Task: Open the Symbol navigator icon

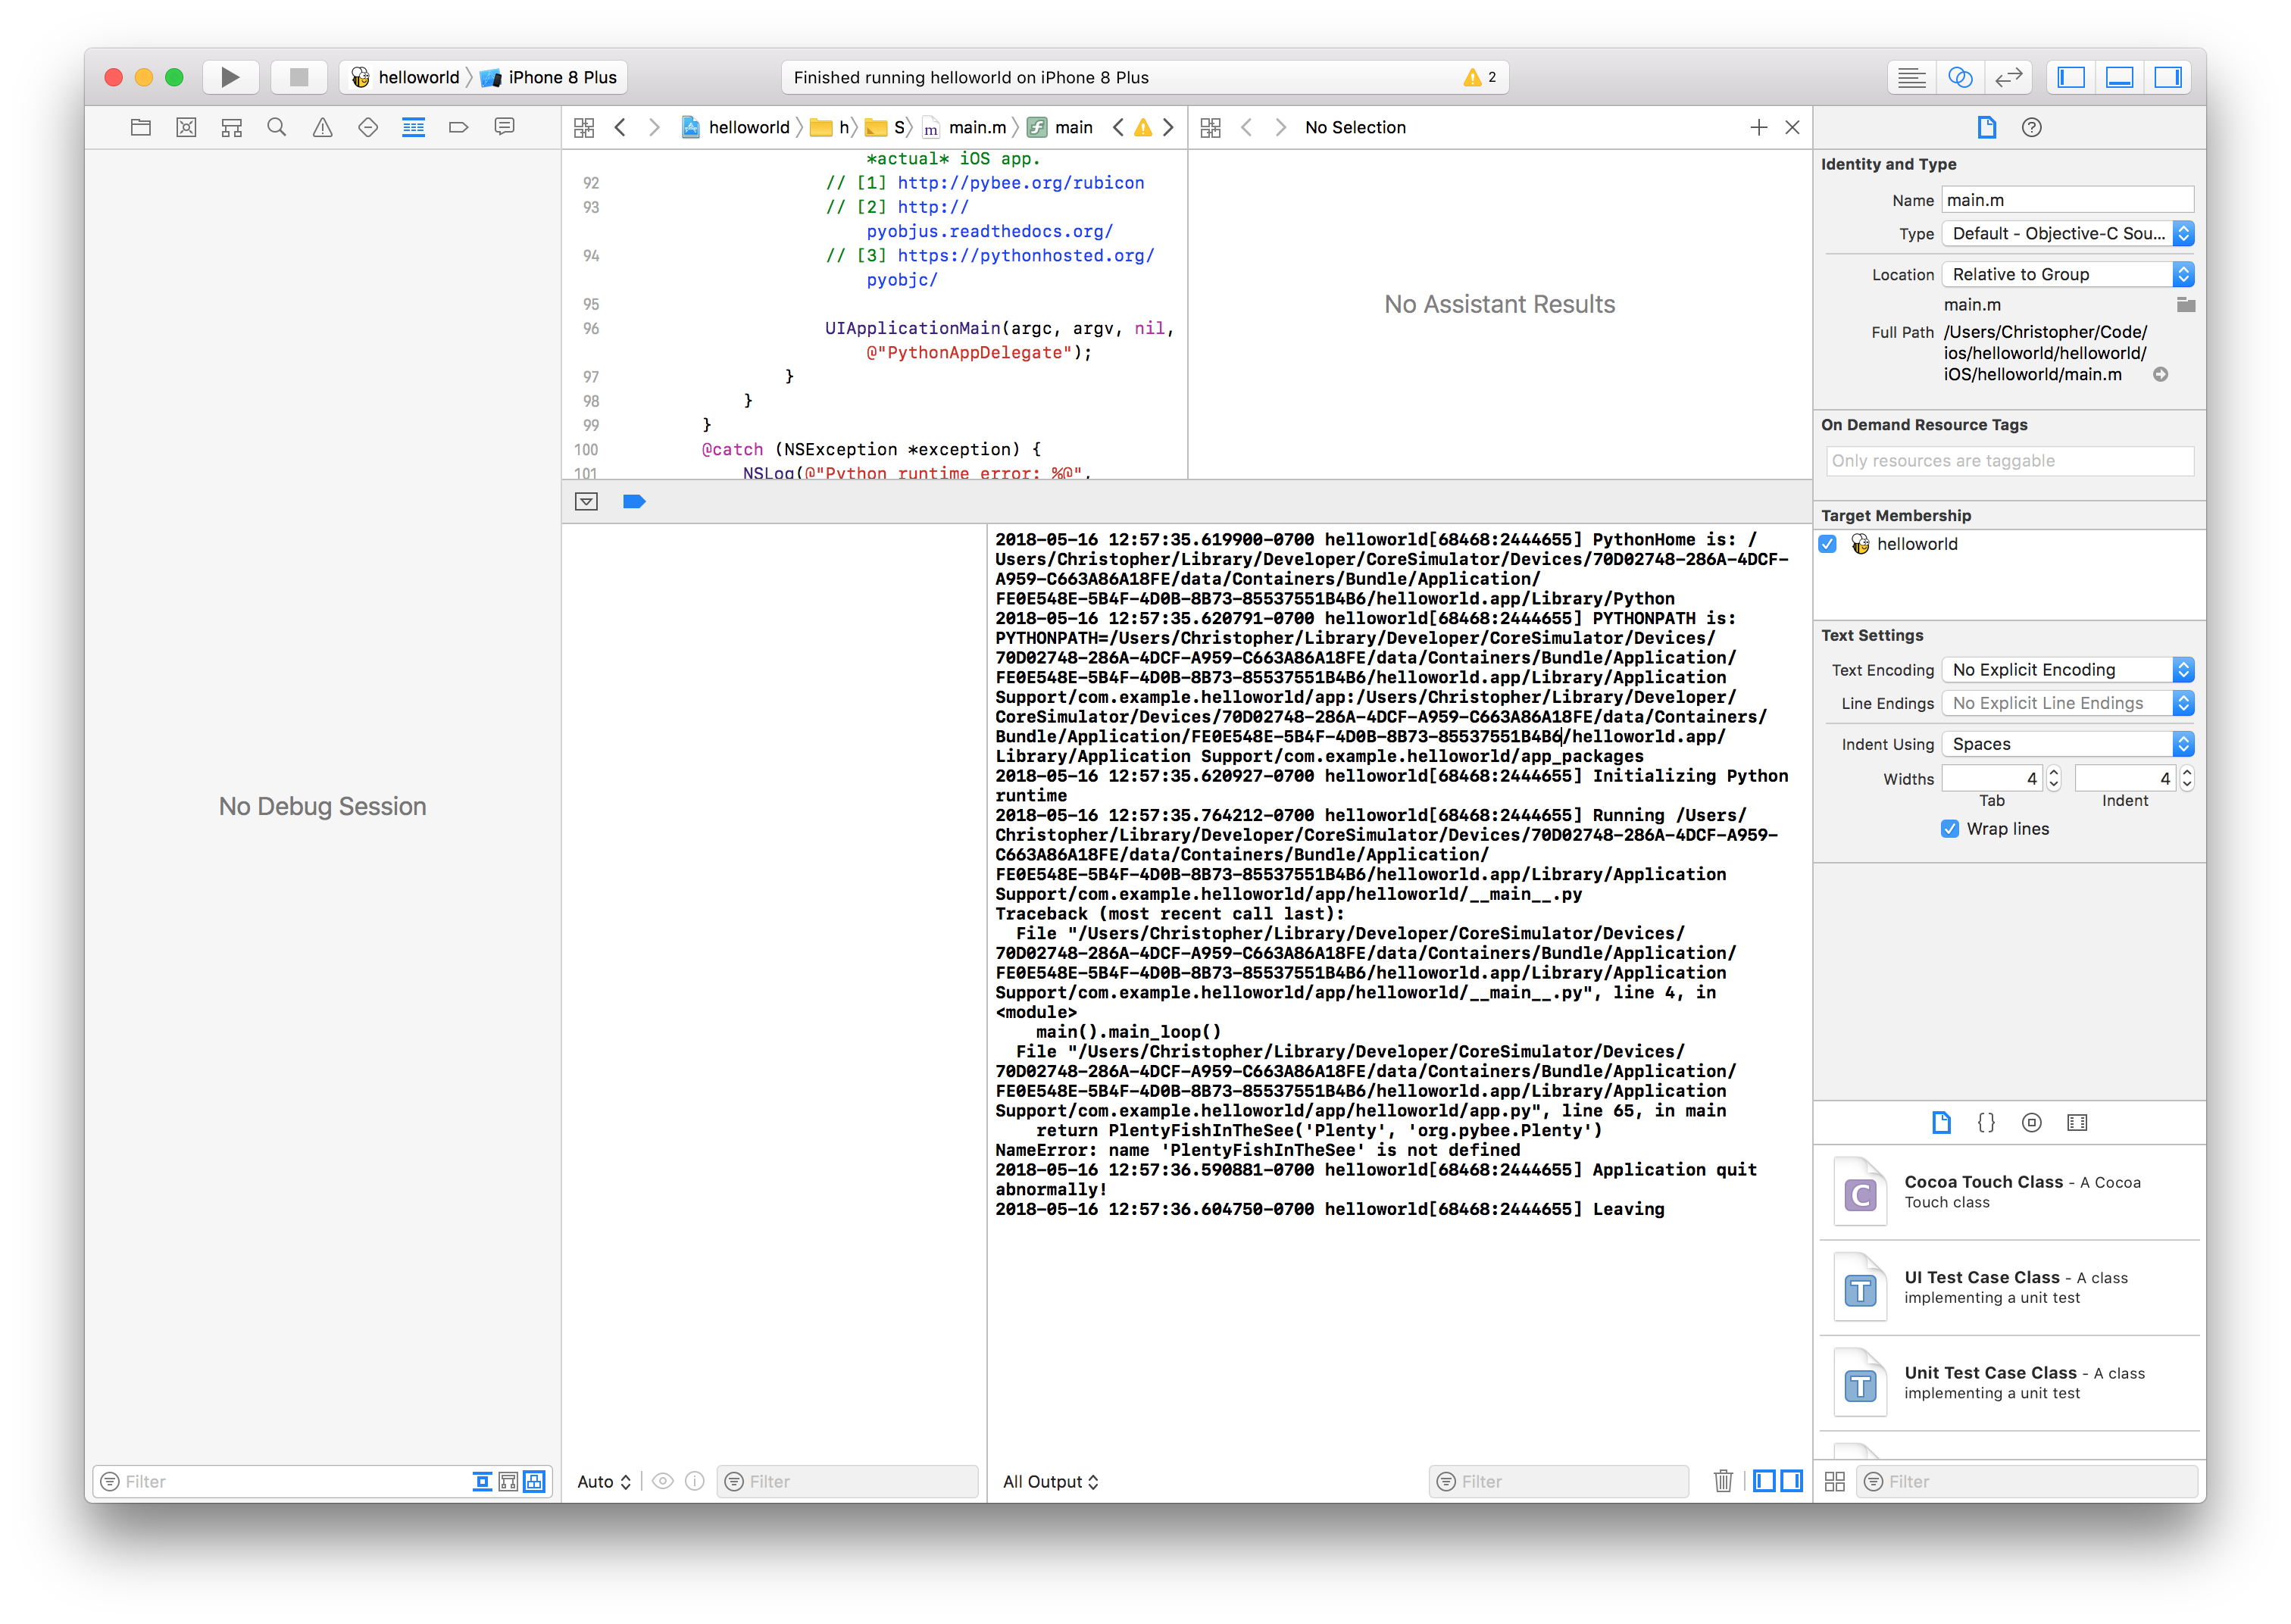Action: (x=232, y=127)
